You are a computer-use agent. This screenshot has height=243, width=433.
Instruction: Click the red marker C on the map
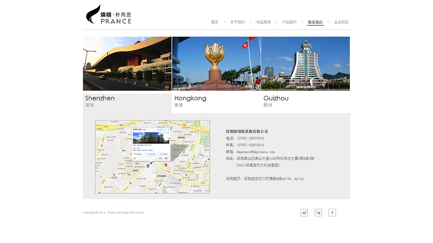(x=166, y=164)
